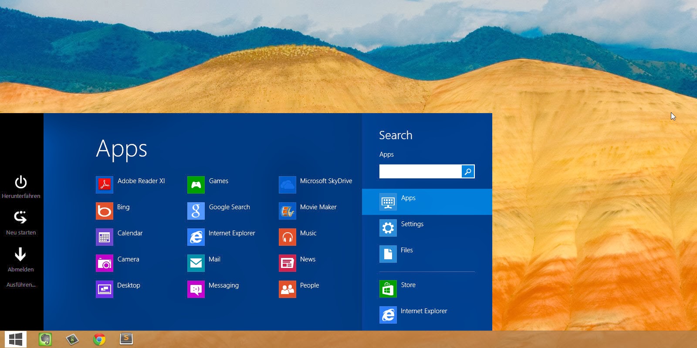Open the Mail envelope icon
Viewport: 697px width, 348px height.
click(196, 263)
